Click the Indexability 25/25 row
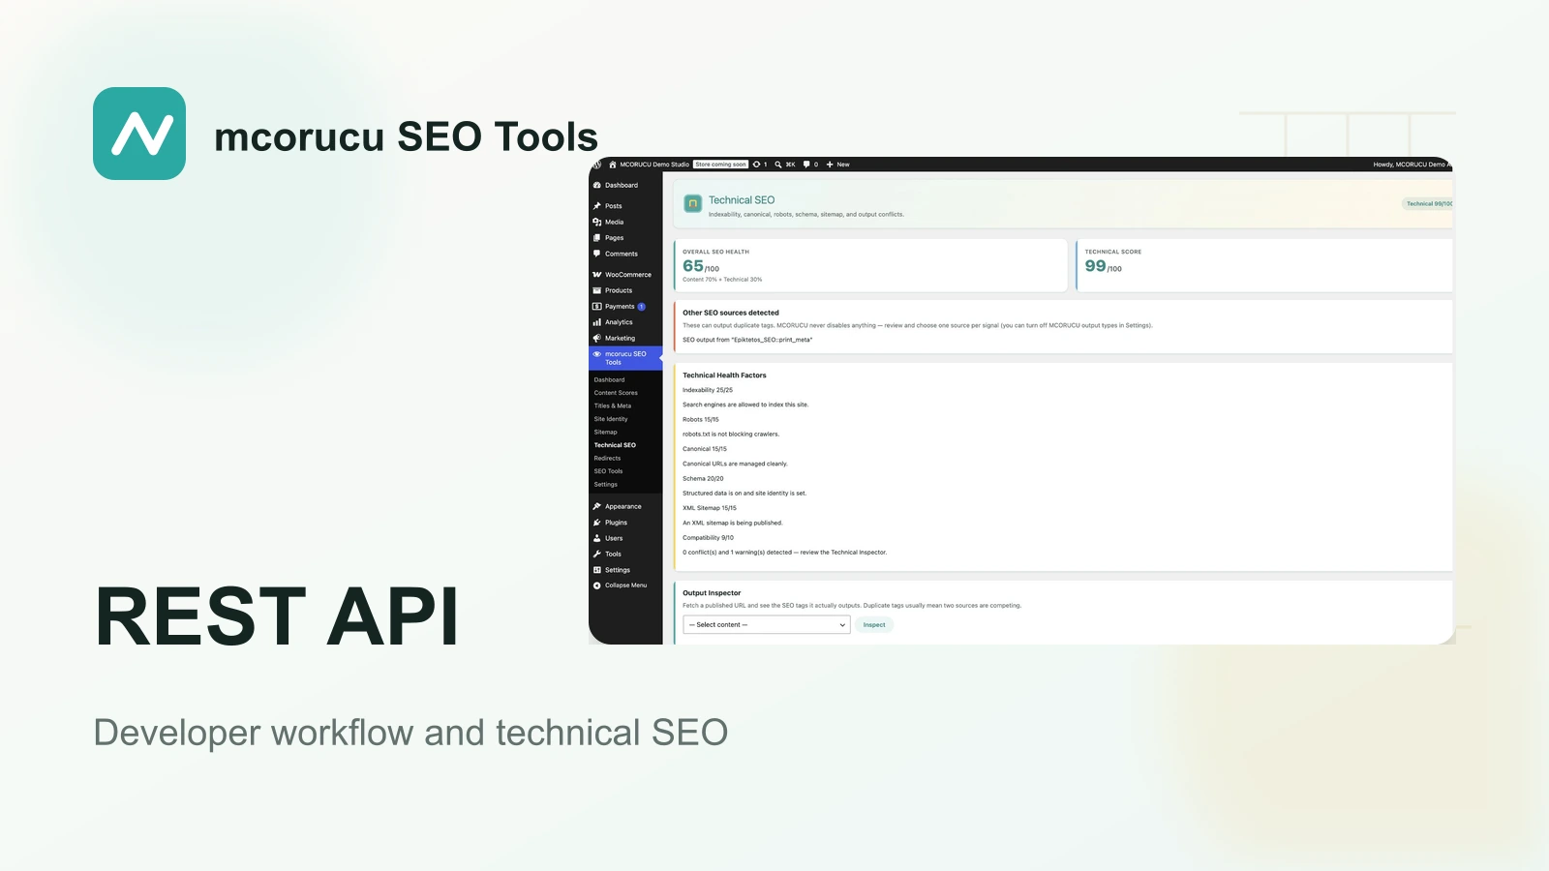The height and width of the screenshot is (871, 1549). tap(708, 390)
